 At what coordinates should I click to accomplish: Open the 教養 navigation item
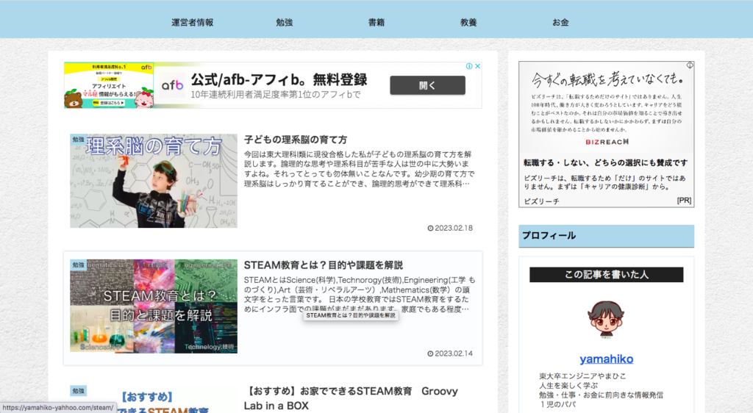468,22
